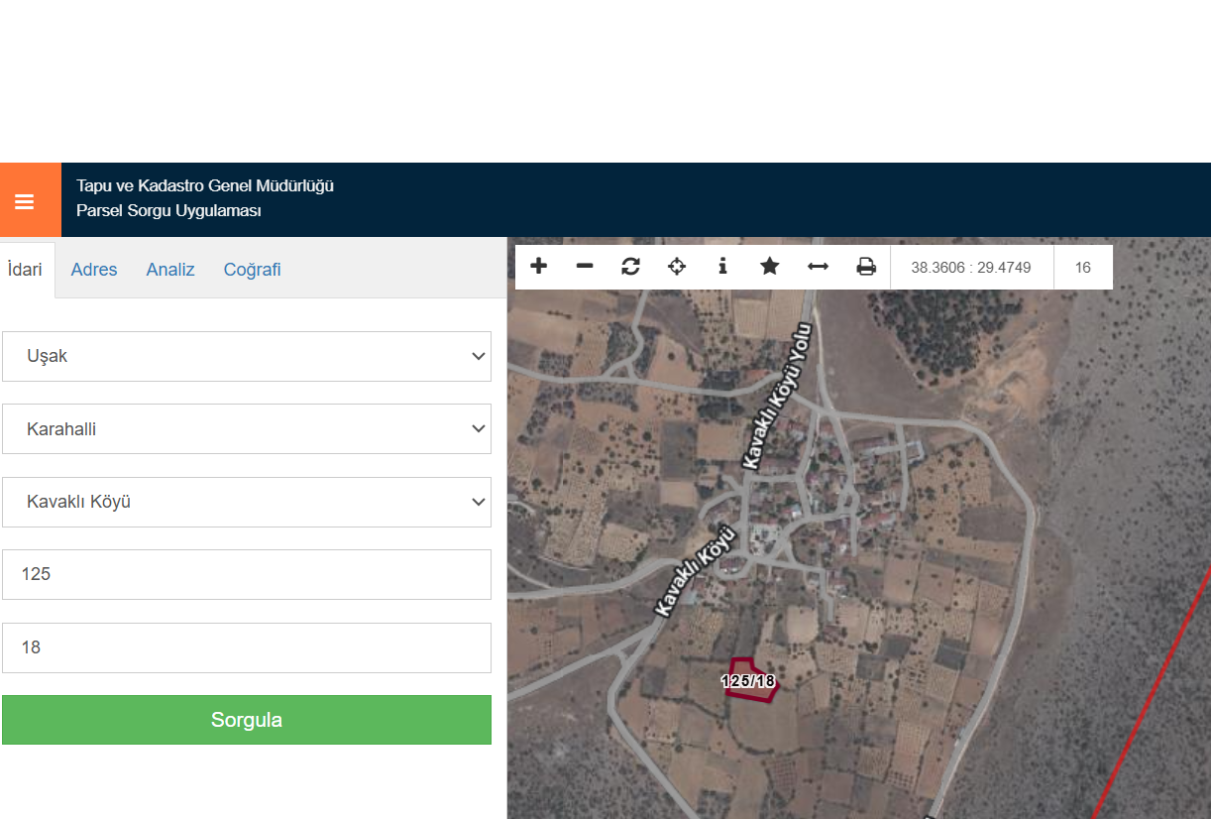Zoom in with the plus icon
The height and width of the screenshot is (819, 1211).
(539, 267)
